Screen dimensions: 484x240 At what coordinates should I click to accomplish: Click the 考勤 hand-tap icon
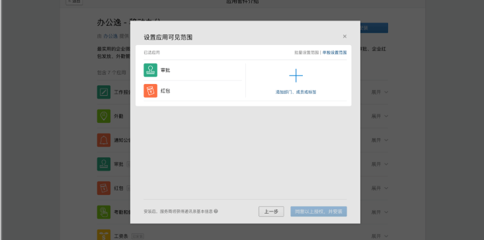104,212
